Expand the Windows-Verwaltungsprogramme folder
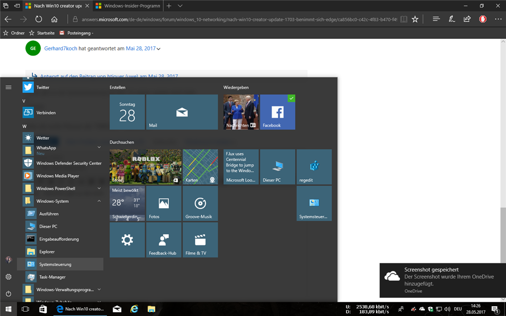The height and width of the screenshot is (316, 506). [x=99, y=289]
